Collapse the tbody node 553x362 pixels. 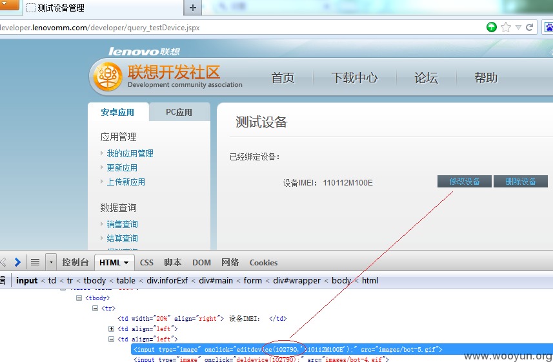coord(79,298)
